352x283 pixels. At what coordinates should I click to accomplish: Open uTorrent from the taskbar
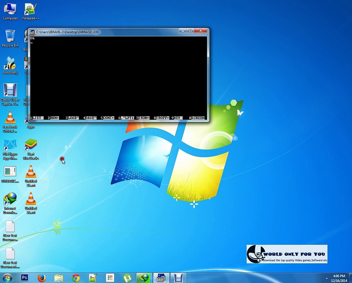pos(127,278)
